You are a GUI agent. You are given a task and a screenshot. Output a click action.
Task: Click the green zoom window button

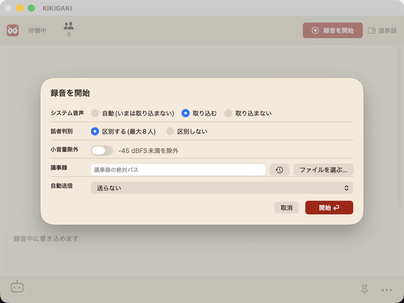tap(31, 8)
